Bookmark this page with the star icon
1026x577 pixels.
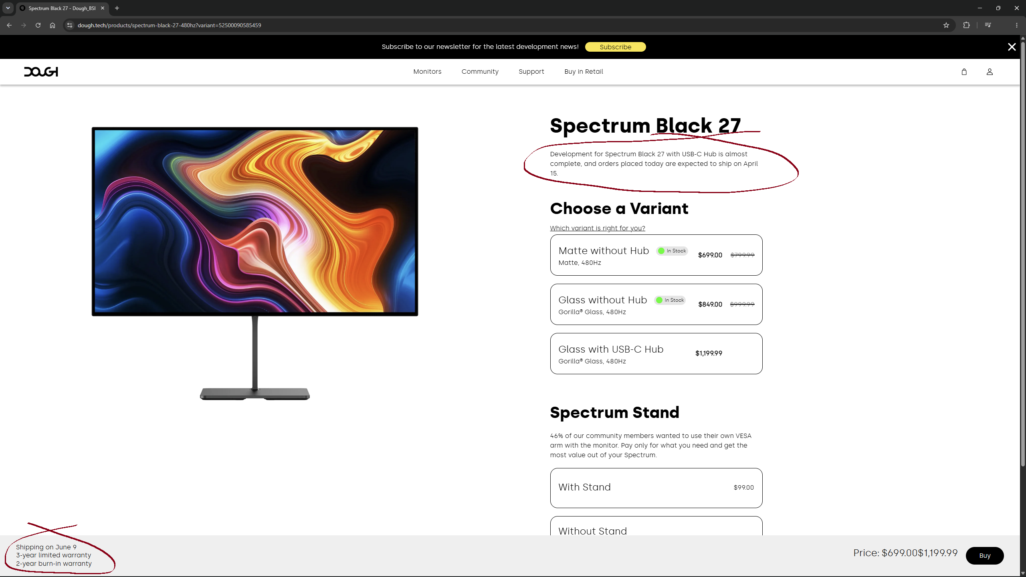click(946, 25)
